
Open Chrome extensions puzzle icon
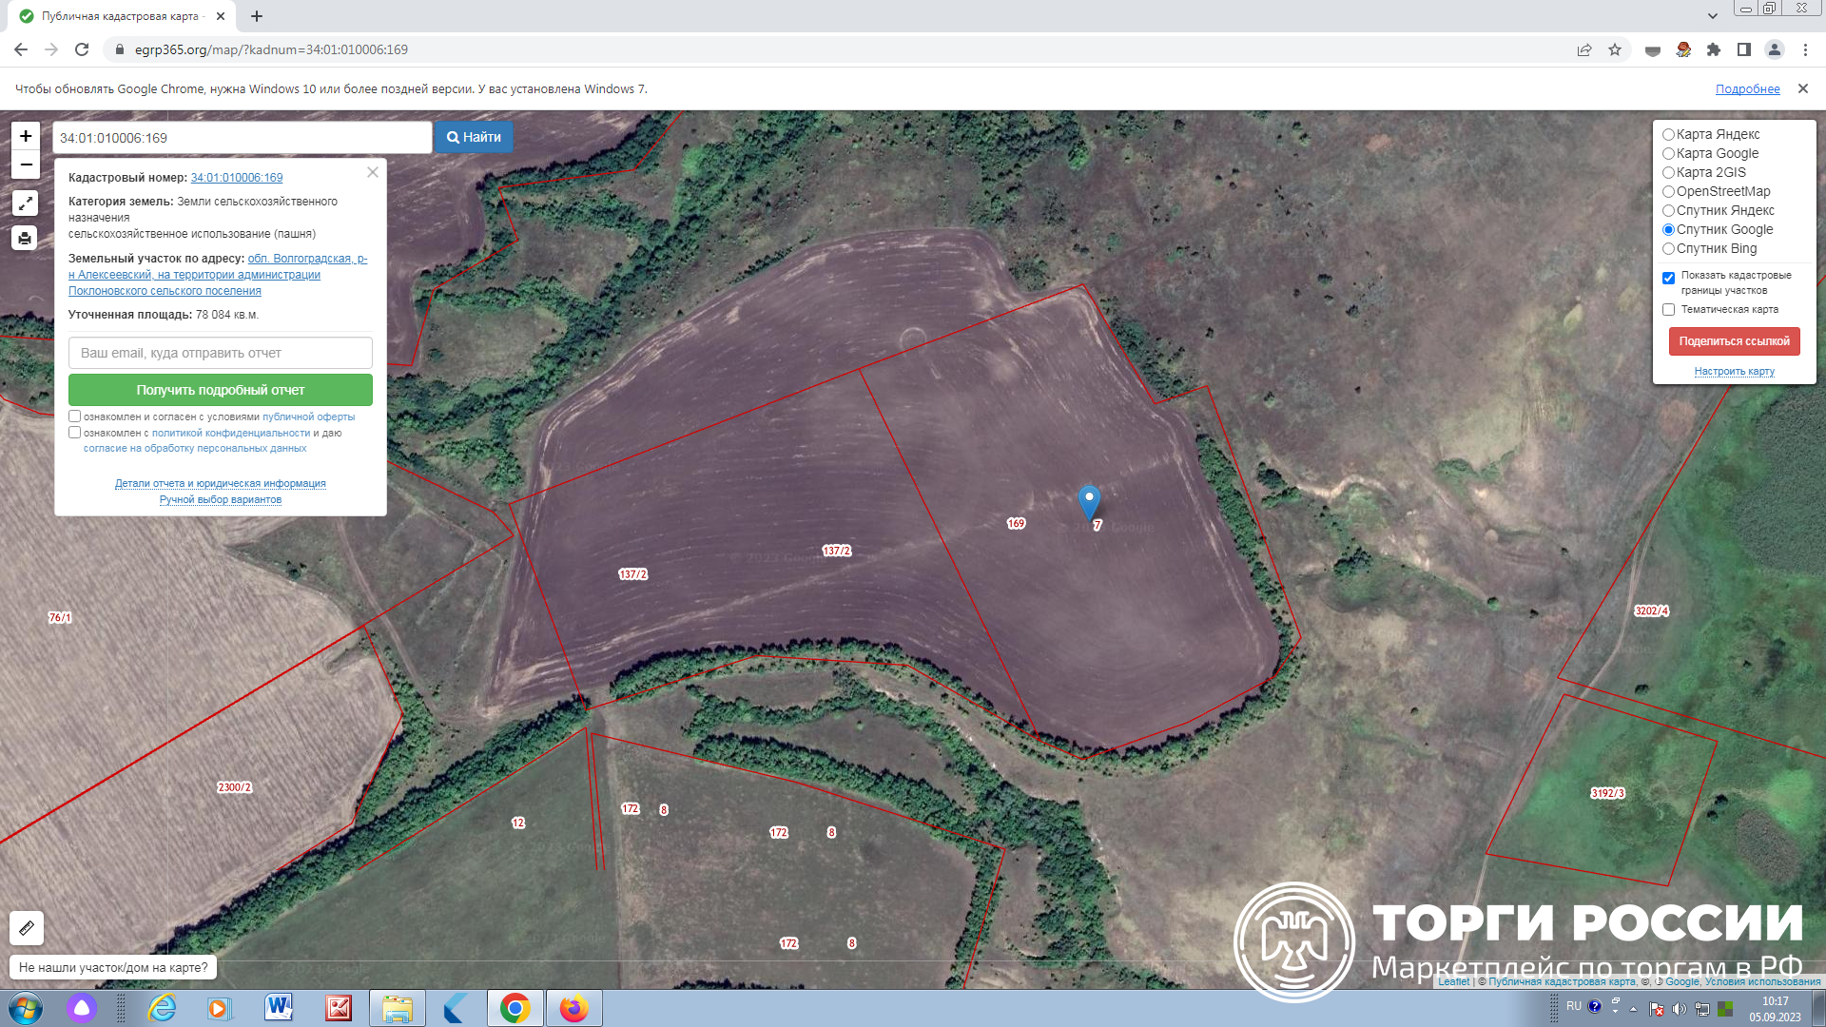[x=1714, y=49]
